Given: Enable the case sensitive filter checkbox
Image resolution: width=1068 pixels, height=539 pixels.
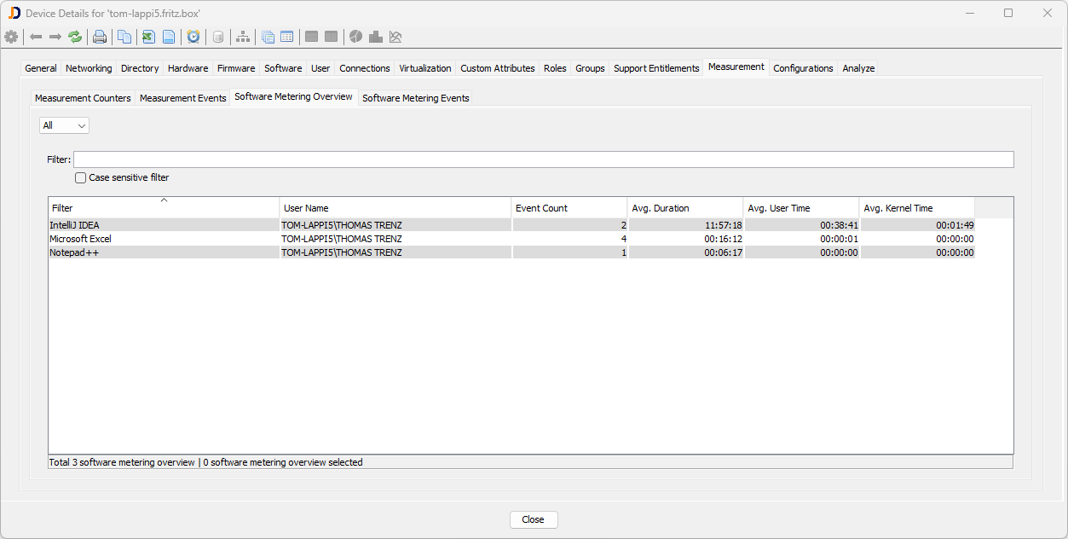Looking at the screenshot, I should point(80,177).
